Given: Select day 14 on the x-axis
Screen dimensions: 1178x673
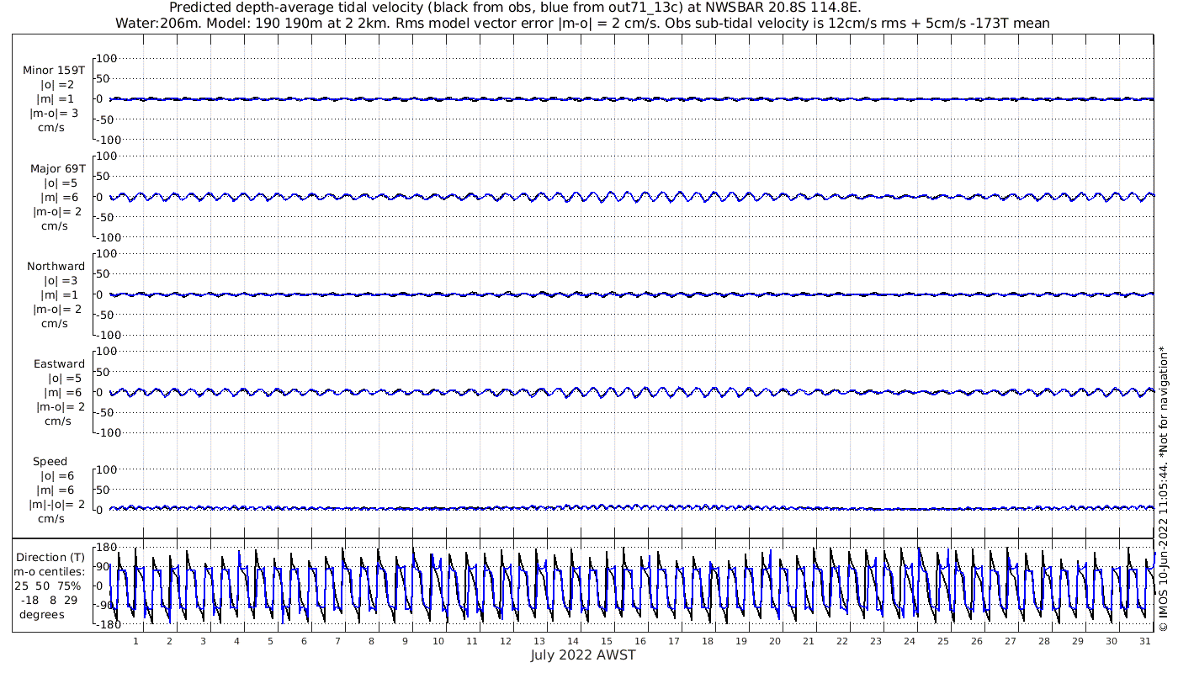Looking at the screenshot, I should pos(573,641).
